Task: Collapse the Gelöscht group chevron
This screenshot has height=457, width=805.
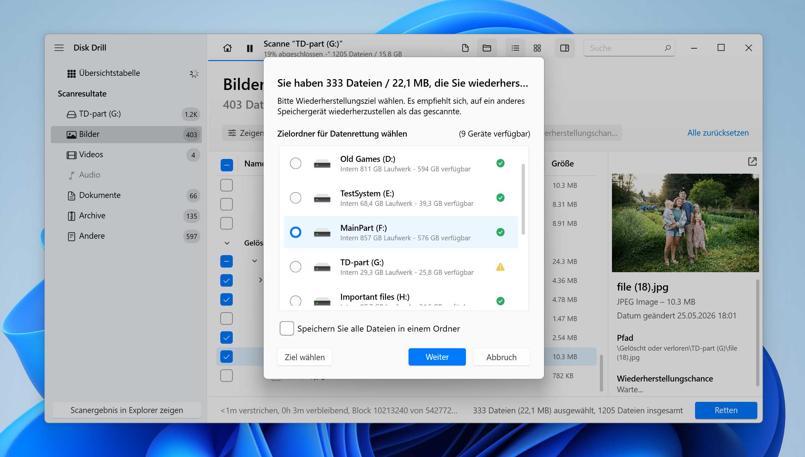Action: (227, 243)
